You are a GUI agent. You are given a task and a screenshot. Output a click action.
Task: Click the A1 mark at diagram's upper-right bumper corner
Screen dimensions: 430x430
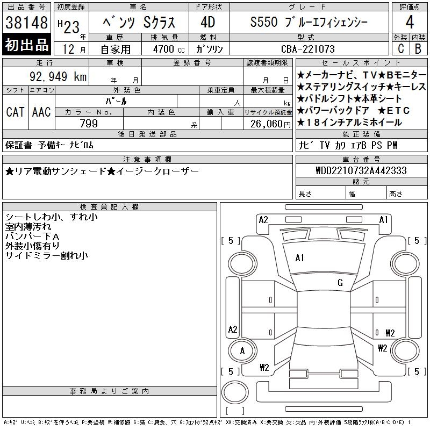383,220
